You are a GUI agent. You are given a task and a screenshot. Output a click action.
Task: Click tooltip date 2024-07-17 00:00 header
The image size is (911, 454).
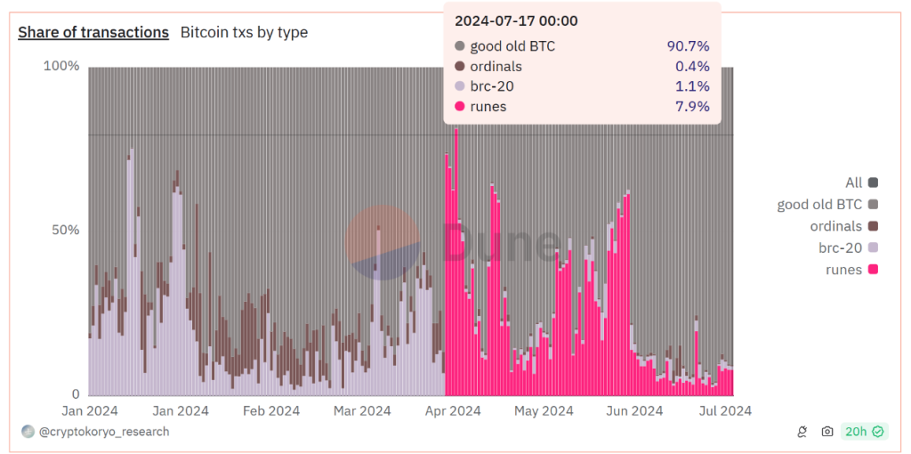tap(504, 20)
